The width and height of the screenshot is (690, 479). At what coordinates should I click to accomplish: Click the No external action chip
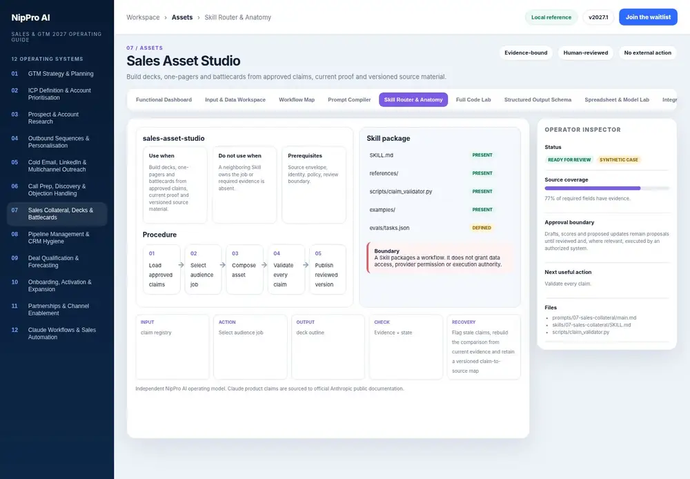click(x=647, y=53)
